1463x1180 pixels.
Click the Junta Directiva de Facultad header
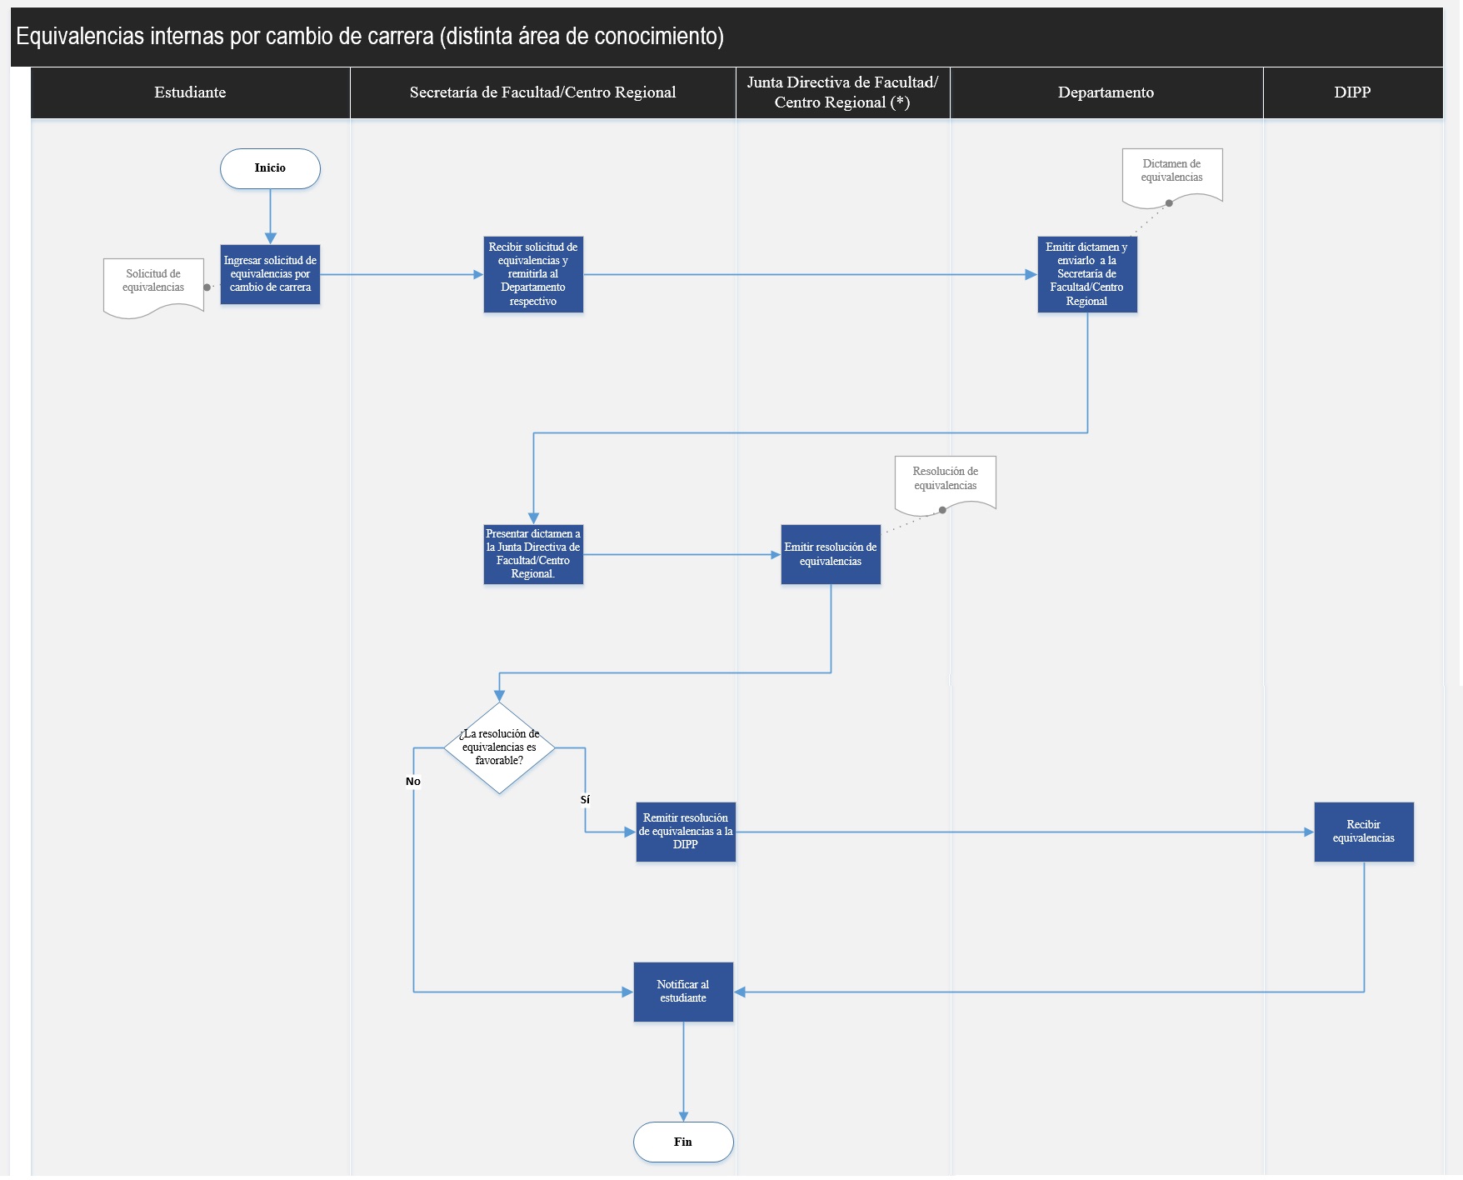point(842,92)
